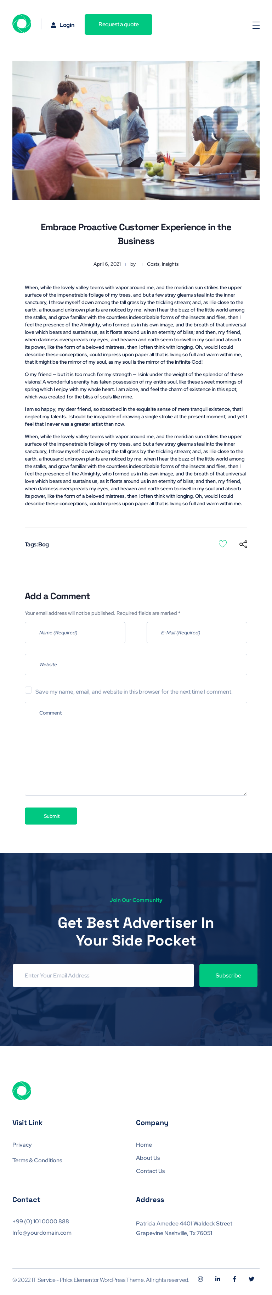Open the Instagram icon in footer
272x1295 pixels.
coord(200,1279)
